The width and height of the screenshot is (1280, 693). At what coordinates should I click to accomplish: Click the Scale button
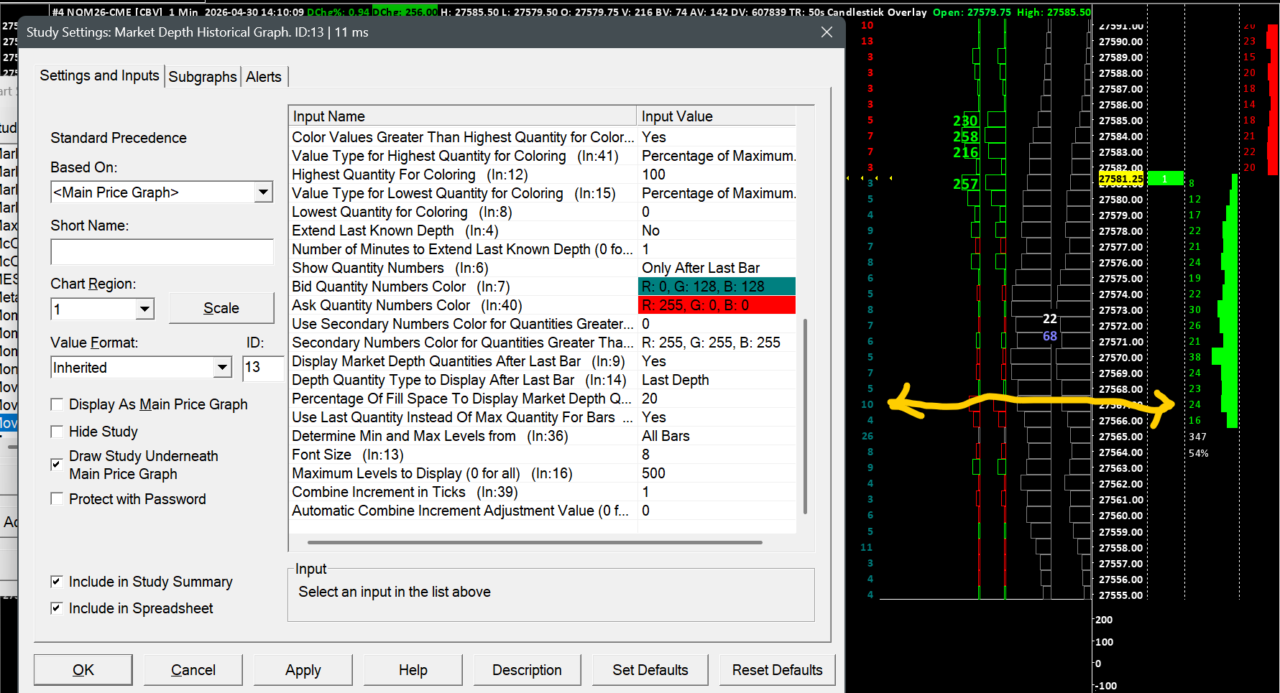(x=221, y=308)
